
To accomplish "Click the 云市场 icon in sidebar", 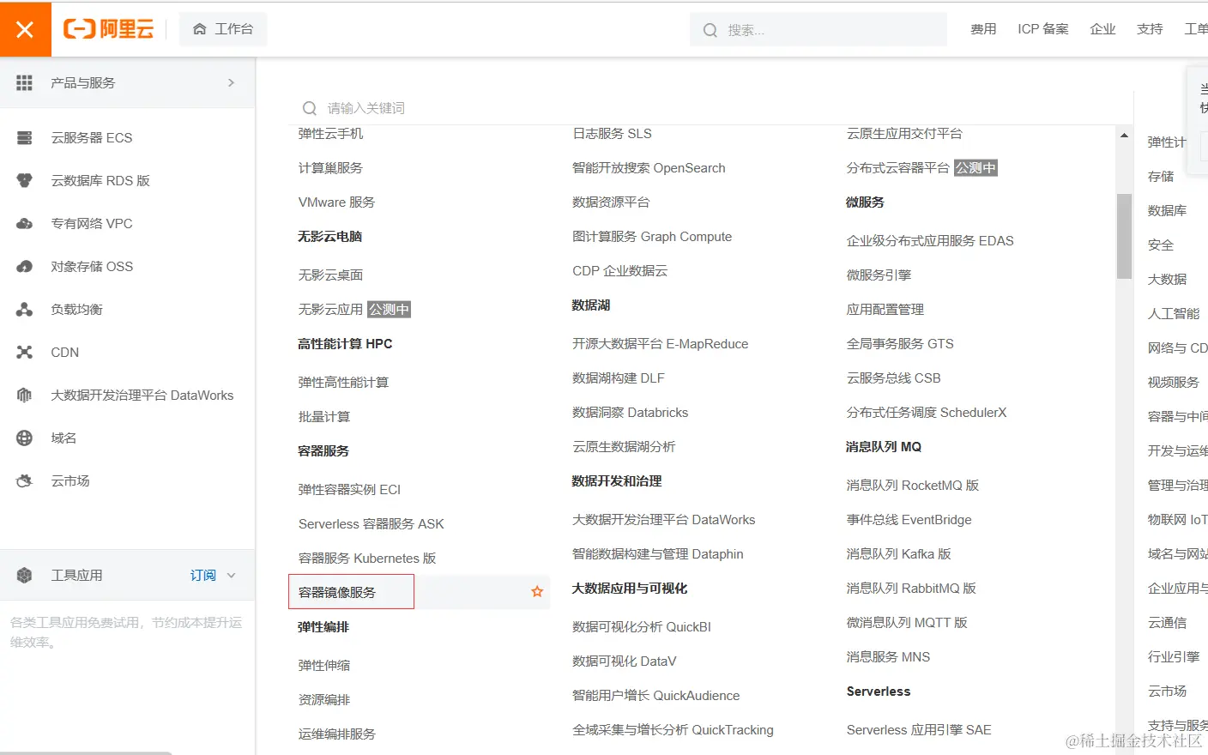I will [24, 480].
